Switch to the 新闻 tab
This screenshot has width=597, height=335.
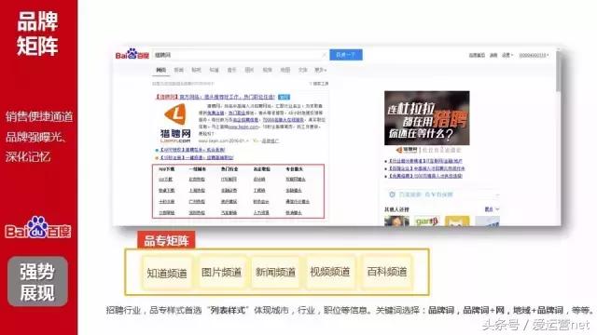[178, 70]
